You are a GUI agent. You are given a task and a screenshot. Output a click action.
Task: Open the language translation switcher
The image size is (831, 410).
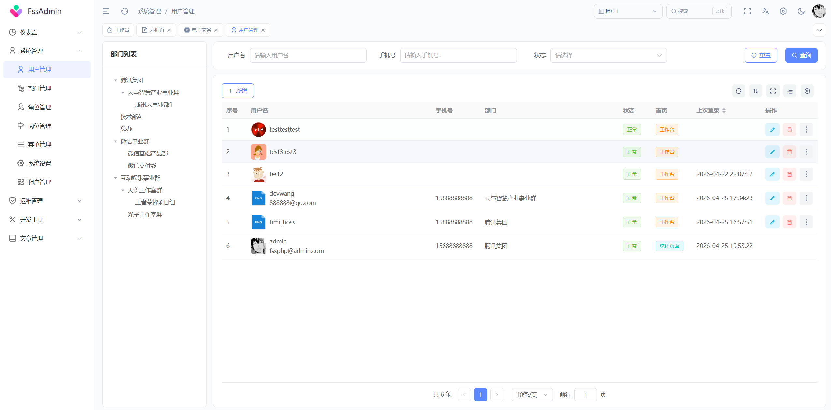[x=765, y=11]
